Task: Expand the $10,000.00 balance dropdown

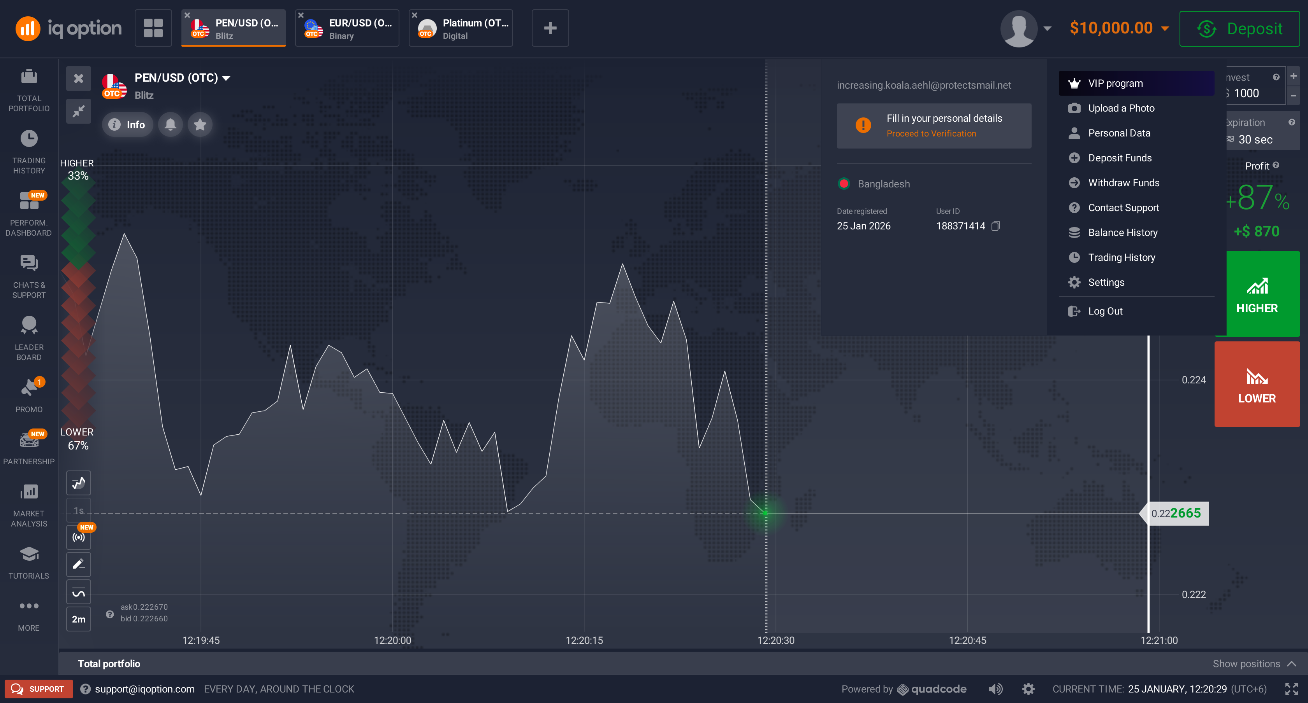Action: click(1165, 28)
